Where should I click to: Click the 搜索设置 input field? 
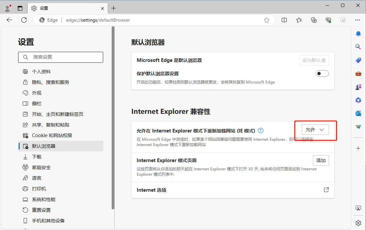61,57
